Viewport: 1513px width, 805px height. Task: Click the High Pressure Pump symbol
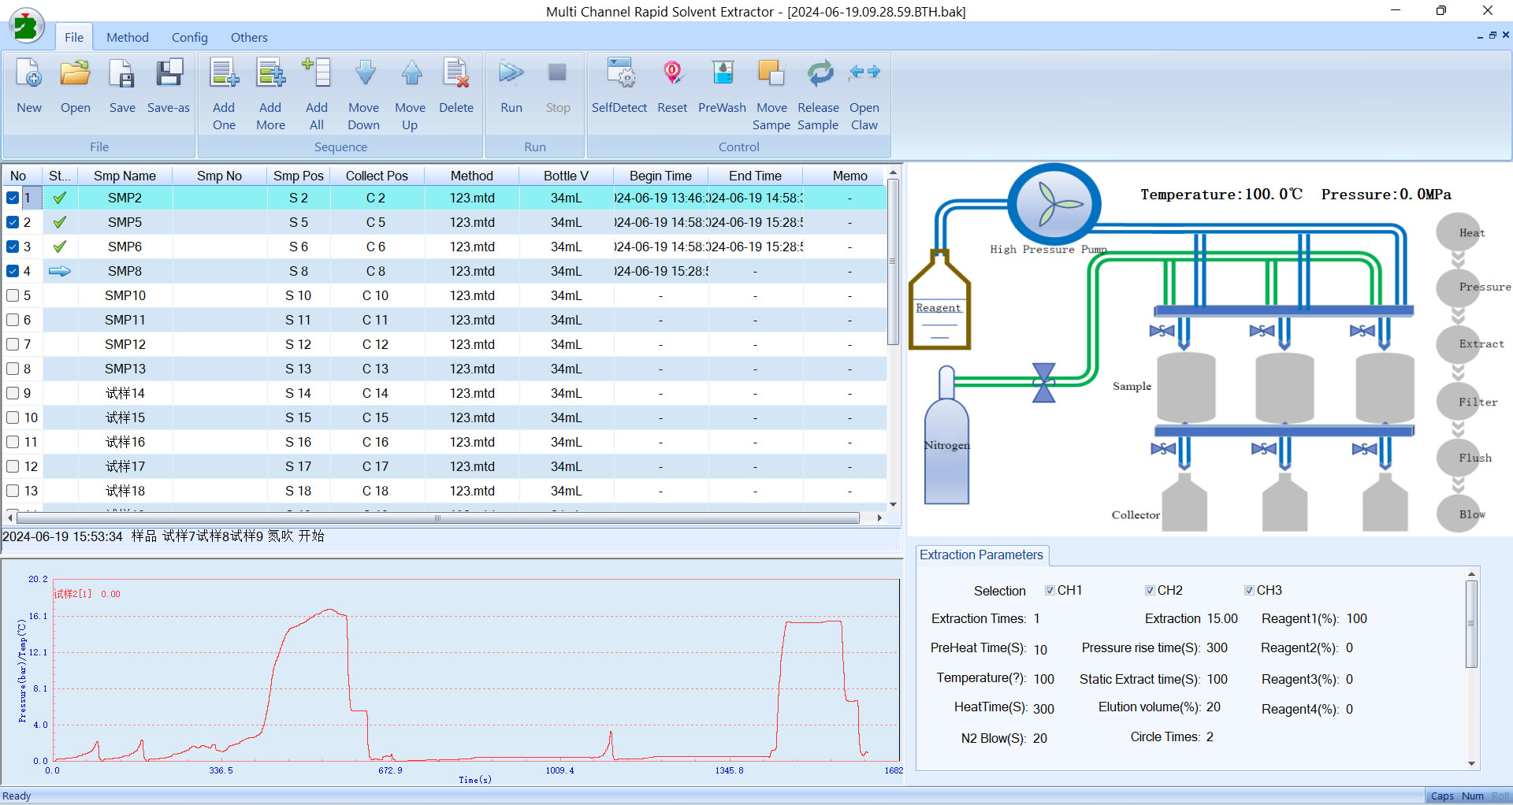1054,204
